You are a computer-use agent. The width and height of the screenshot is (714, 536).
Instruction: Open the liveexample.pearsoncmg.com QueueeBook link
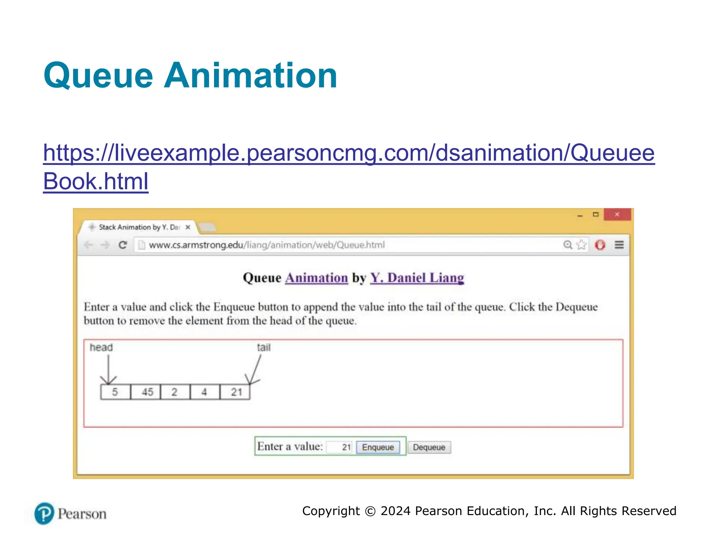pyautogui.click(x=349, y=167)
